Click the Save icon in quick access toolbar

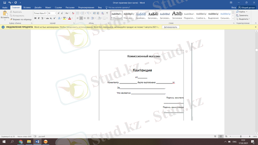[5, 3]
